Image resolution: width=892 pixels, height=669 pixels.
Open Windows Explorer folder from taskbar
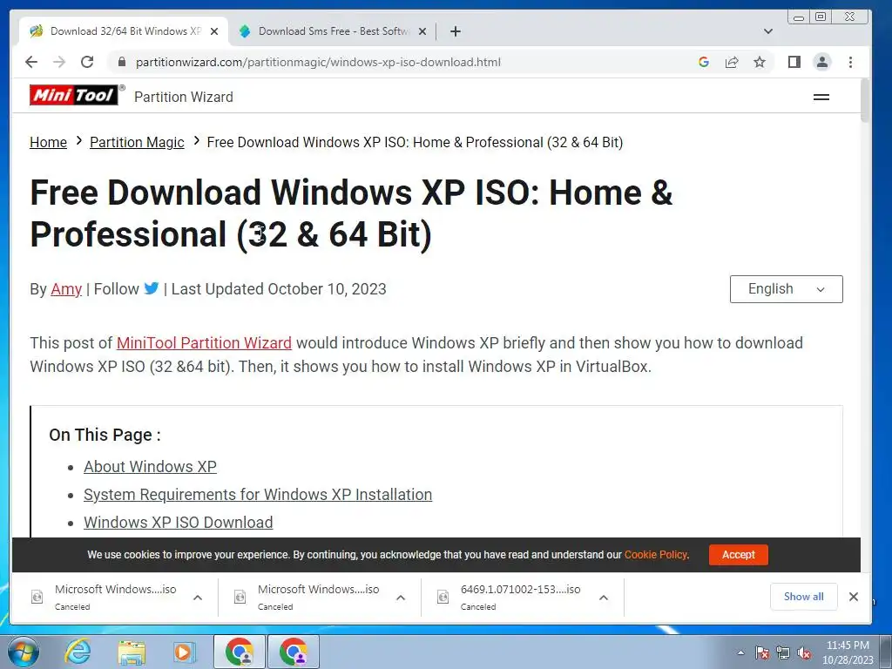(132, 652)
